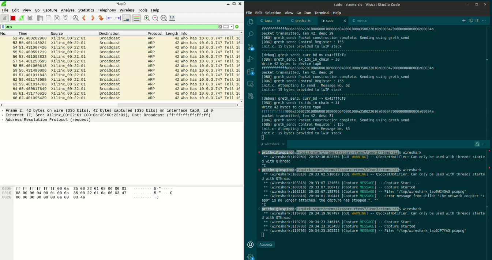Open Wireshark Telephony menu
Viewport: 492px width, 260px height.
107,10
